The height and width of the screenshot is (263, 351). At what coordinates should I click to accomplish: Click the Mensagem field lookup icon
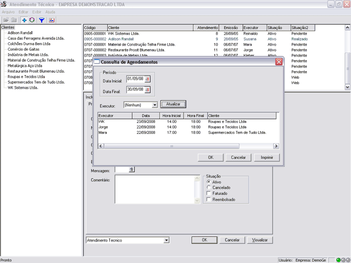coord(131,170)
